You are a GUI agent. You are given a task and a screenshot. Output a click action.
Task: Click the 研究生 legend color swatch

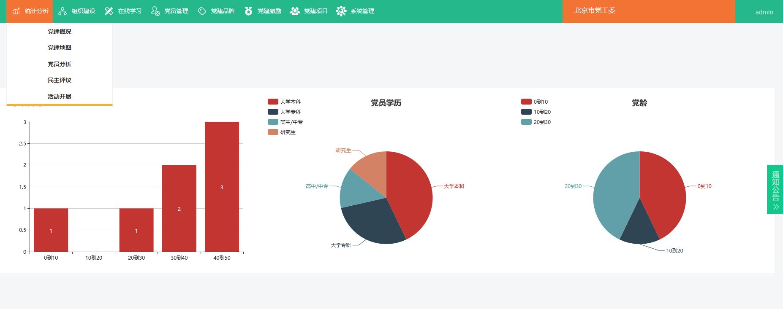(x=273, y=132)
